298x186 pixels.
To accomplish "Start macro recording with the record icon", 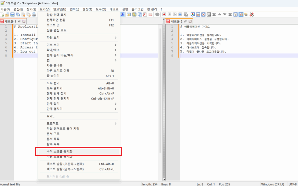I will click(164, 14).
